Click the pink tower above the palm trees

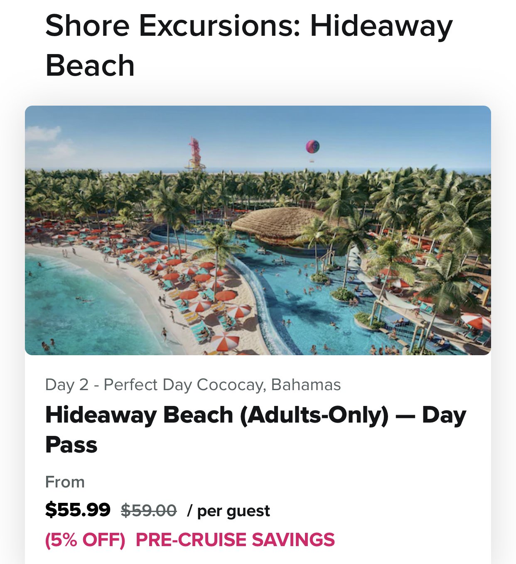pyautogui.click(x=195, y=153)
